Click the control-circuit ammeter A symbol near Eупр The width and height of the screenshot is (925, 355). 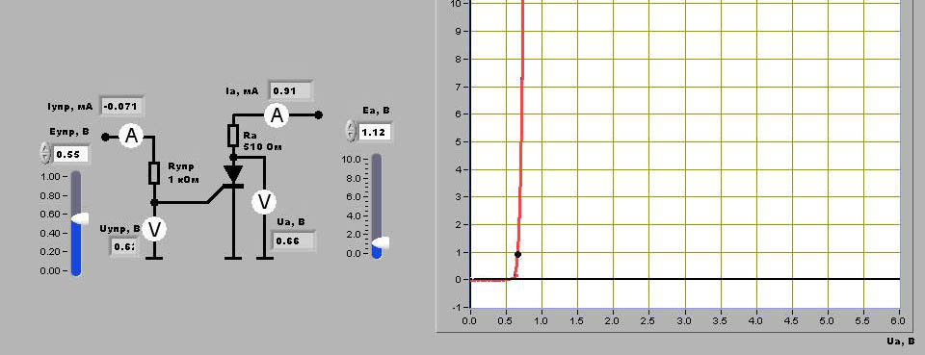[131, 137]
